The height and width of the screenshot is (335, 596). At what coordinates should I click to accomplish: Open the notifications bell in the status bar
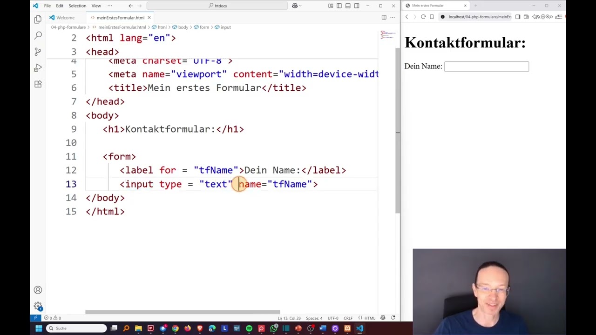393,318
